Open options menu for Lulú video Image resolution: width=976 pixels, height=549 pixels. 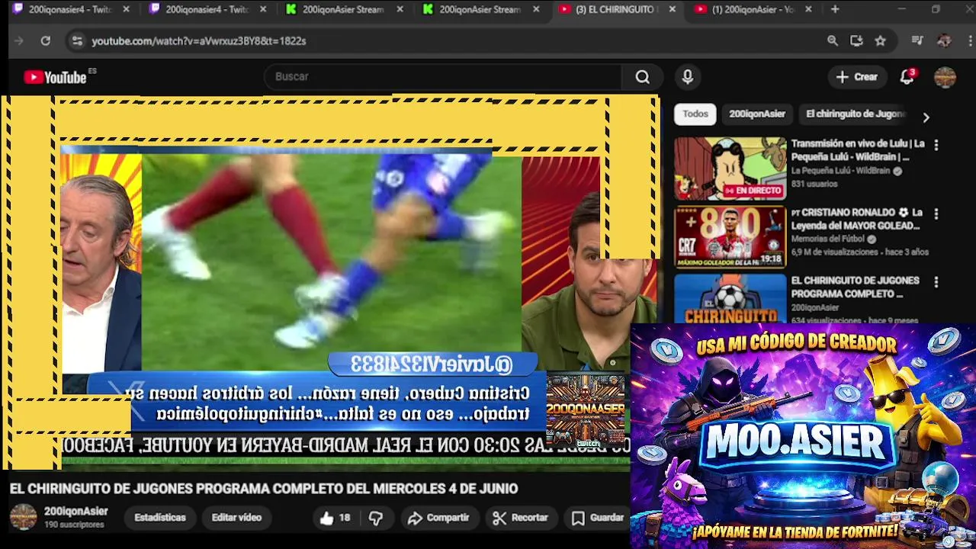click(936, 145)
